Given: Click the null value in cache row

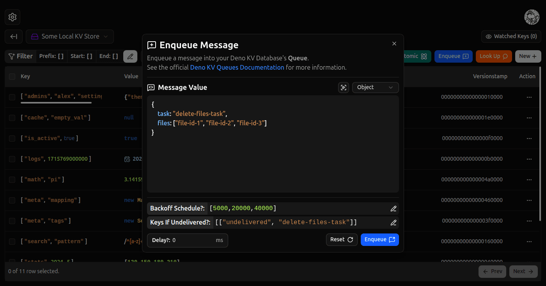Looking at the screenshot, I should [x=129, y=118].
